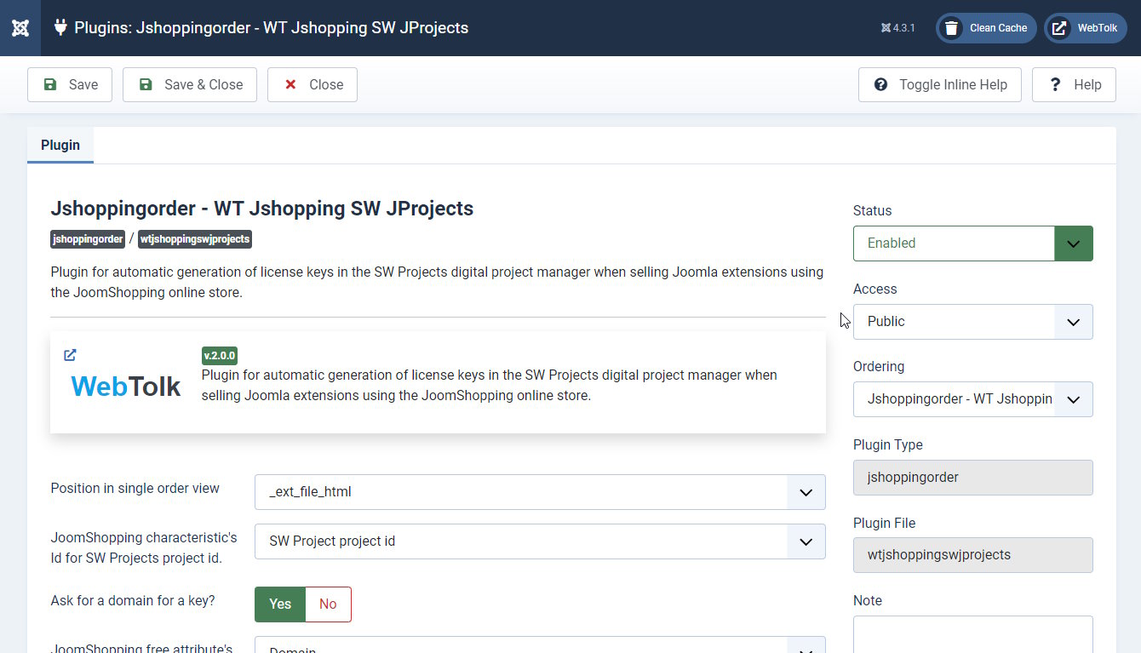The height and width of the screenshot is (653, 1141).
Task: Click the Joomla logo icon
Action: tap(20, 28)
